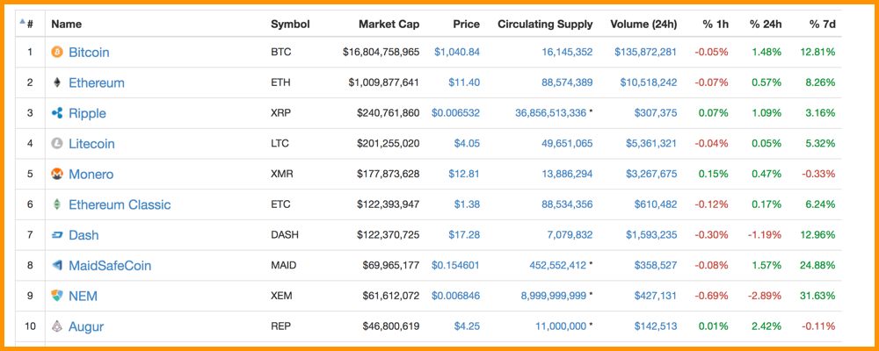Click Bitcoin price $1,040.84
The height and width of the screenshot is (351, 879).
coord(457,52)
